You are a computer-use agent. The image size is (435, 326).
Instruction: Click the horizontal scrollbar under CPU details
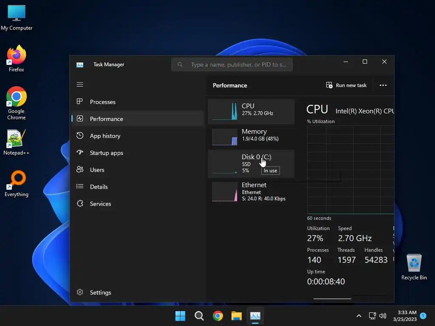tap(332, 298)
